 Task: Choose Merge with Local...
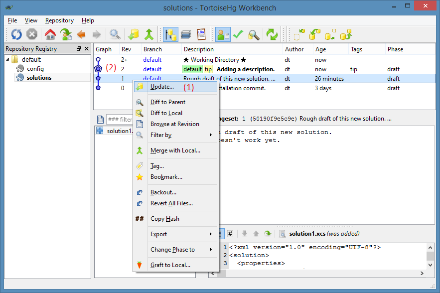(176, 150)
